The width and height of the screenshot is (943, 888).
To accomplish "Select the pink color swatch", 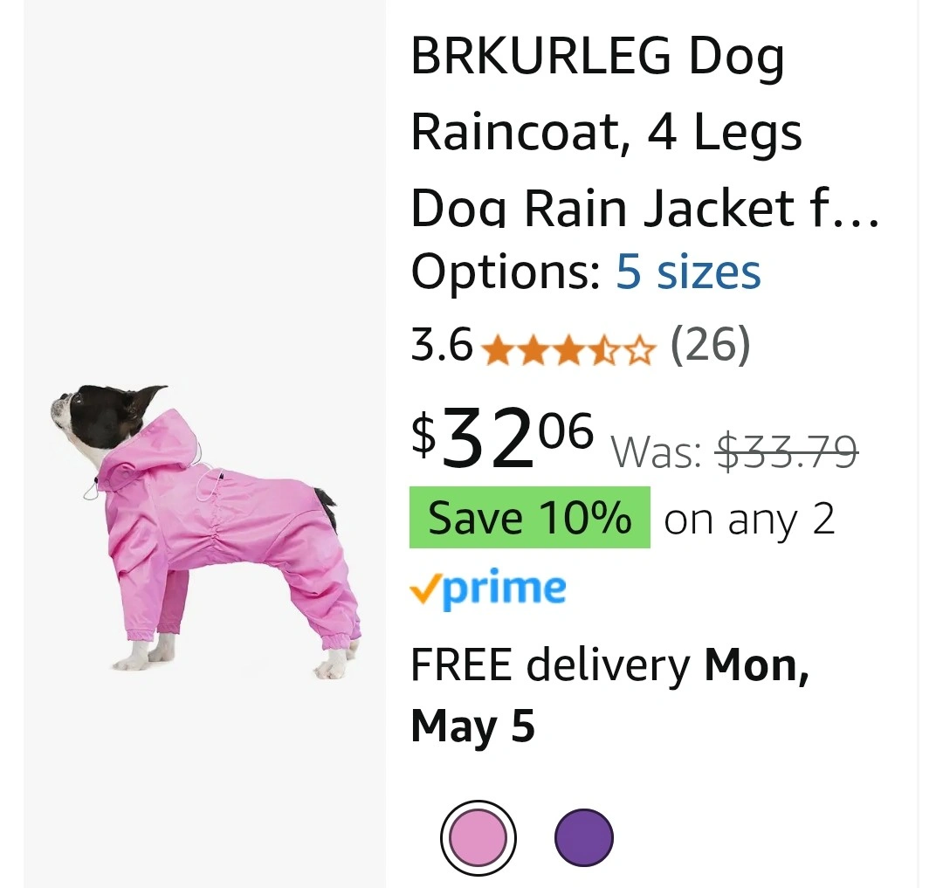I will [478, 837].
